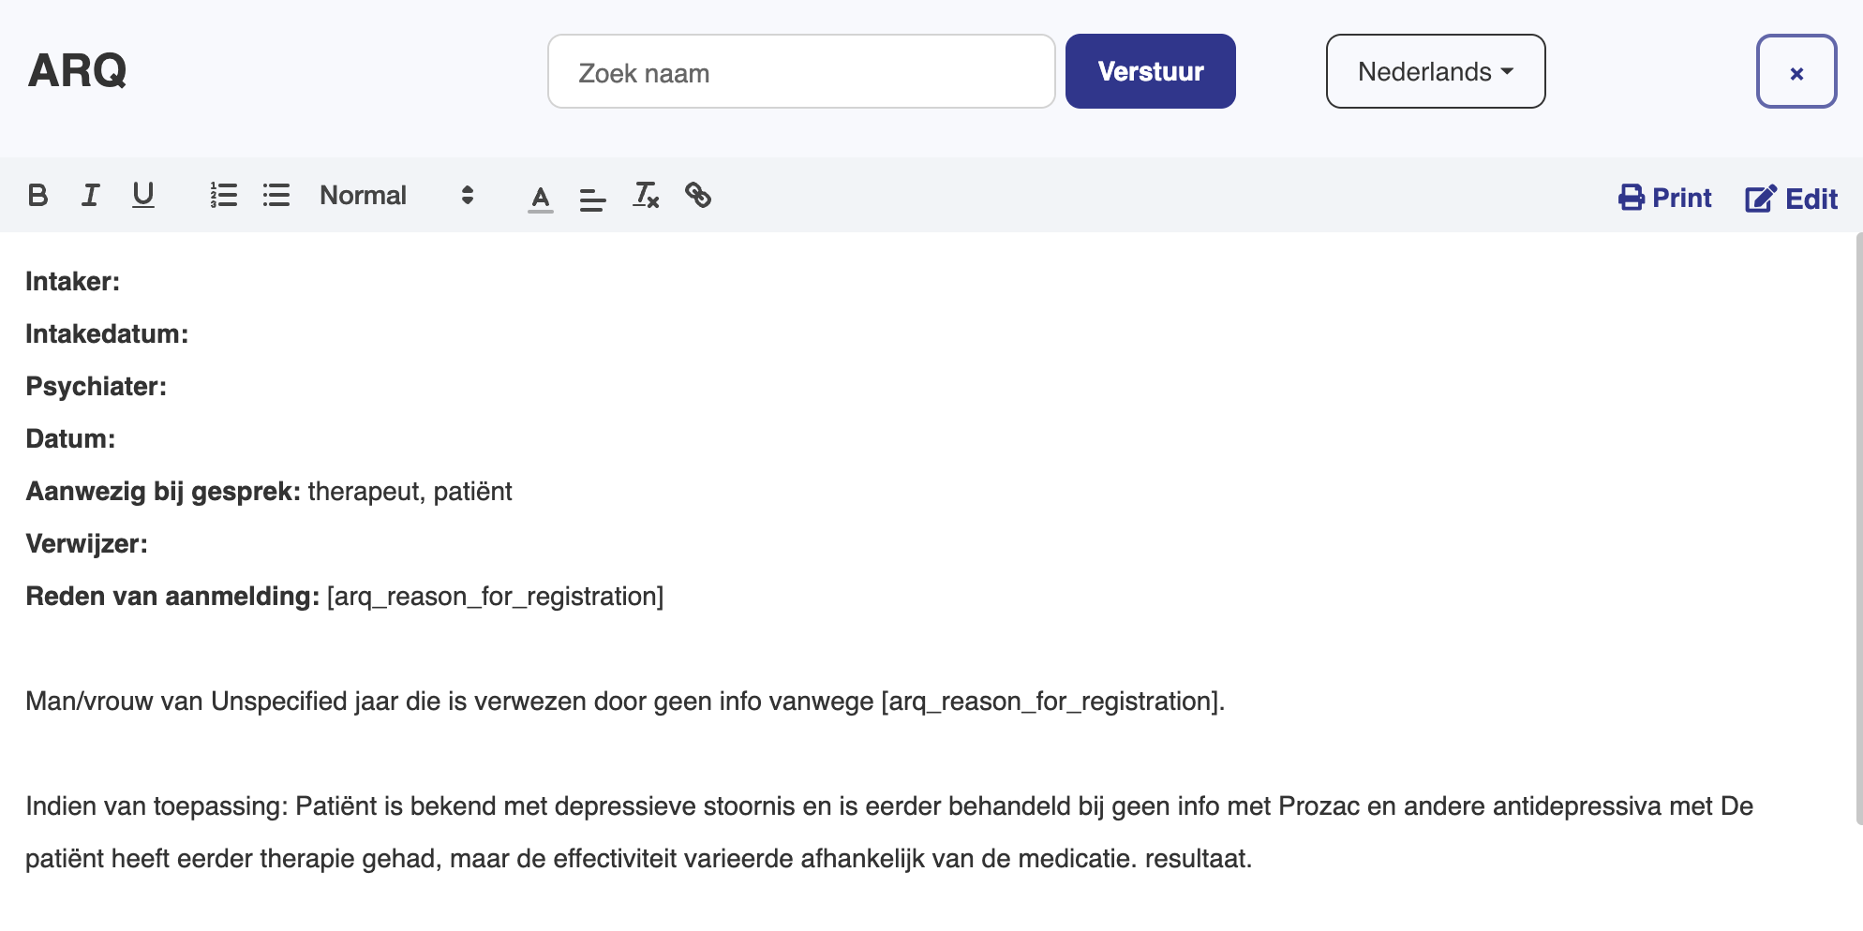Close the ARQ dialog
1863x931 pixels.
click(1796, 72)
